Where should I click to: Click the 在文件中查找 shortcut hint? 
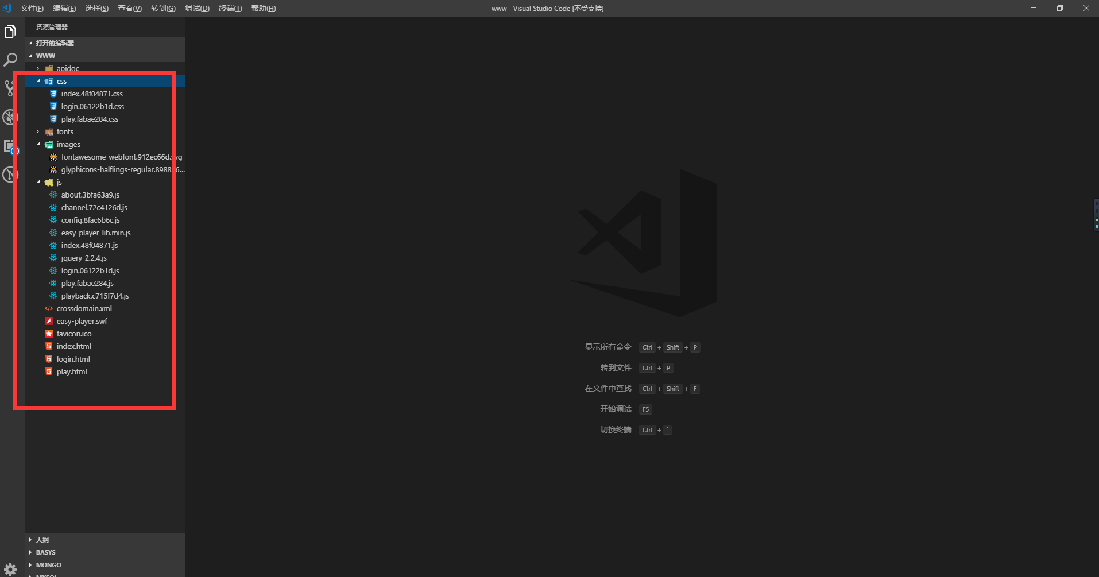(608, 388)
